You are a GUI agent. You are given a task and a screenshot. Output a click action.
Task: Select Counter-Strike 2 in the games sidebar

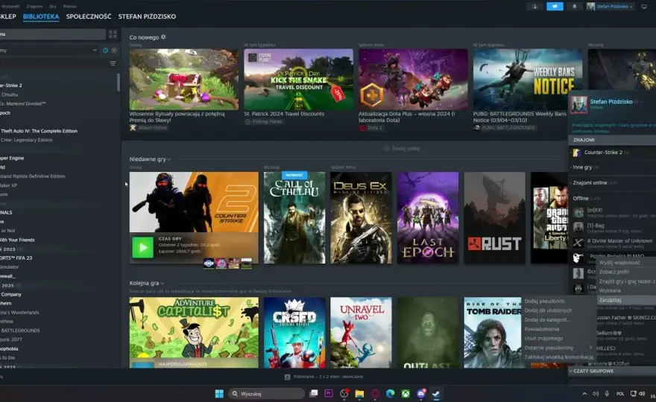(x=11, y=86)
